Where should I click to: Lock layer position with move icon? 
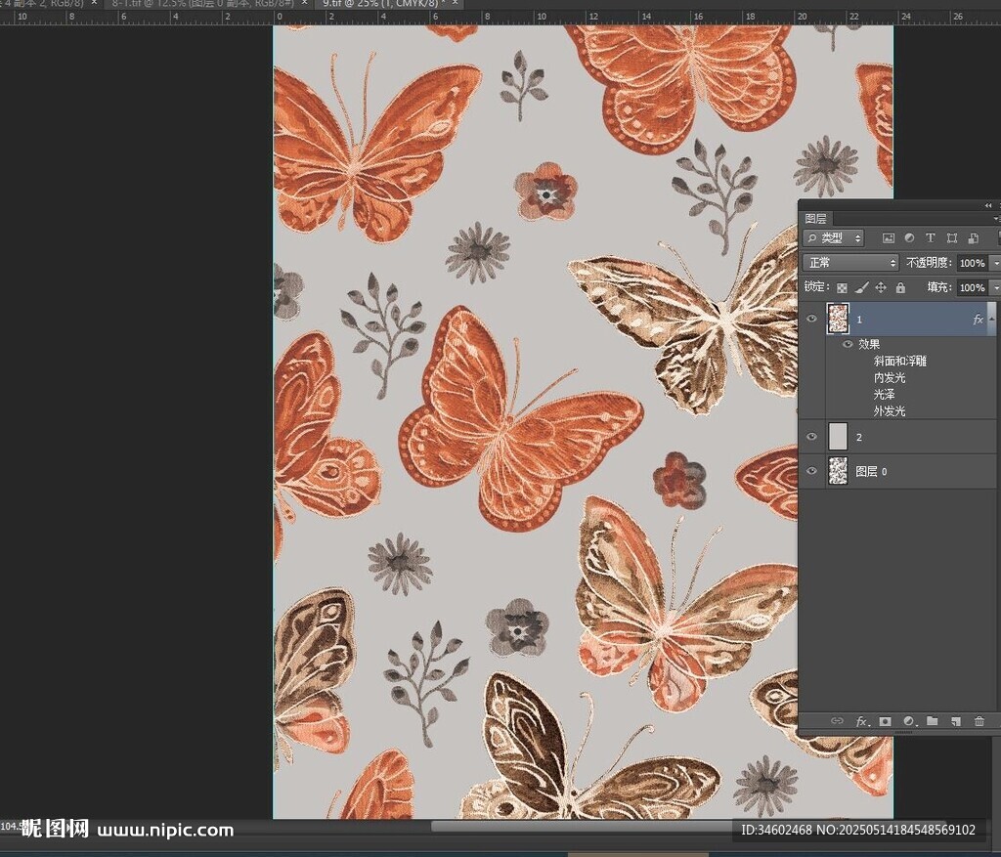[881, 287]
